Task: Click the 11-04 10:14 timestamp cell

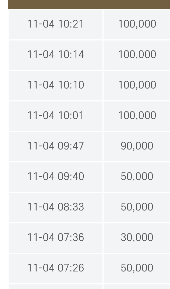Action: pyautogui.click(x=55, y=55)
